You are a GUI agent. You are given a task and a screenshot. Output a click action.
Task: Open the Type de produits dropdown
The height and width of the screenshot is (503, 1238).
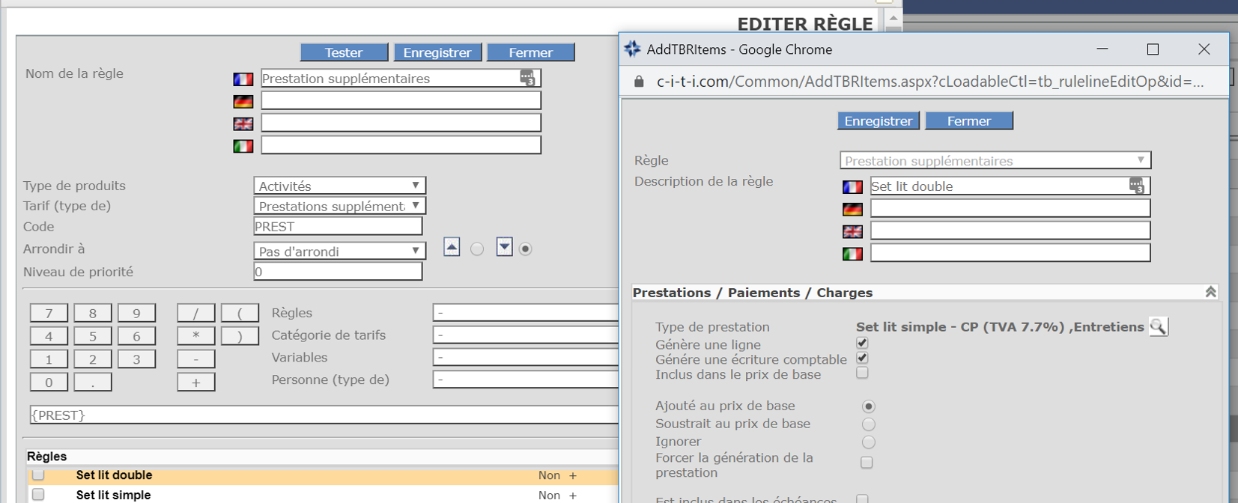click(x=339, y=186)
